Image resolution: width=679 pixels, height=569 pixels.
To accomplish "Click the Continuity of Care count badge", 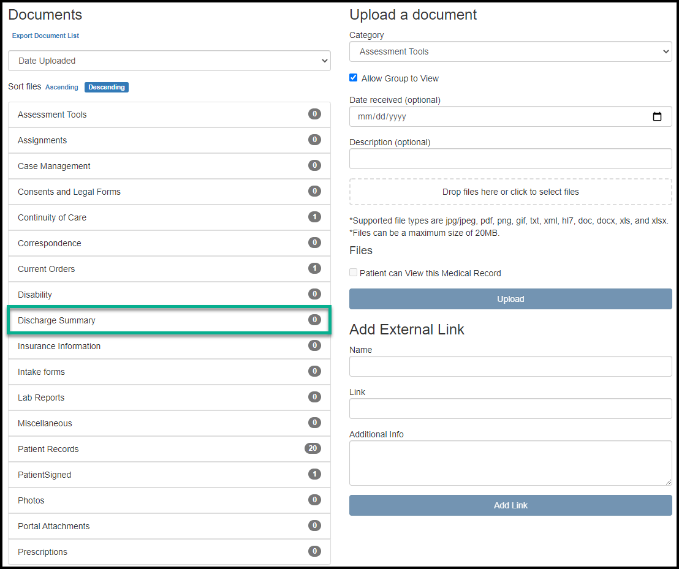I will 314,217.
